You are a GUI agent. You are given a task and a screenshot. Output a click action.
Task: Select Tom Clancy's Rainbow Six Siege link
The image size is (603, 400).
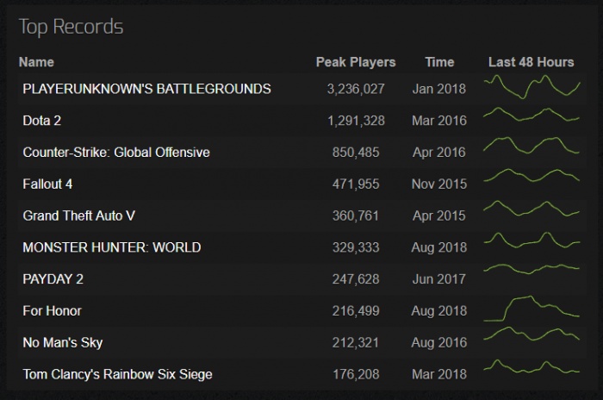[x=117, y=374]
